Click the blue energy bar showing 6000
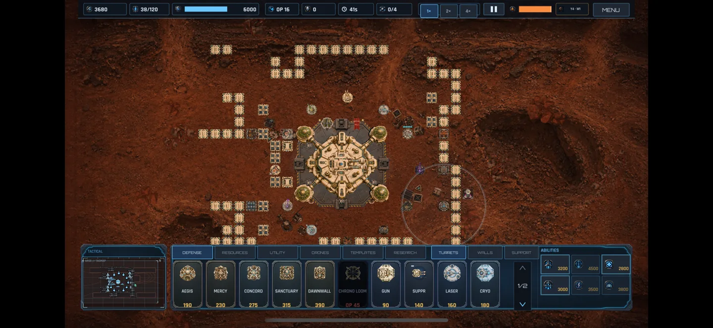Viewport: 713px width, 328px height. pyautogui.click(x=216, y=9)
